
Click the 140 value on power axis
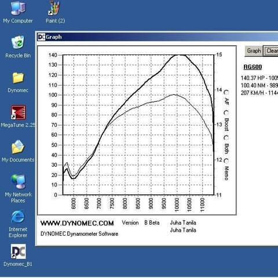53,55
